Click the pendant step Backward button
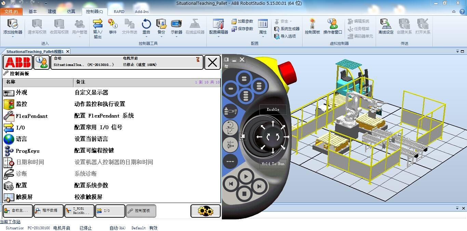The height and width of the screenshot is (231, 467). pyautogui.click(x=231, y=184)
